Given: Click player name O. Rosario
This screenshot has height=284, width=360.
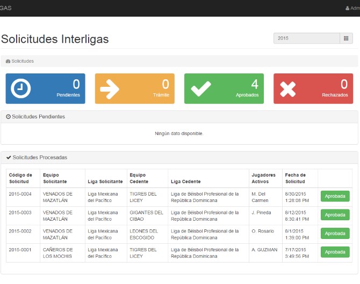Looking at the screenshot, I should (x=263, y=231).
